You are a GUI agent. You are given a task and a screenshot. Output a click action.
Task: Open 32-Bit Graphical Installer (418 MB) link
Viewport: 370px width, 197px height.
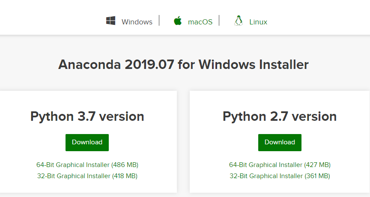click(87, 176)
